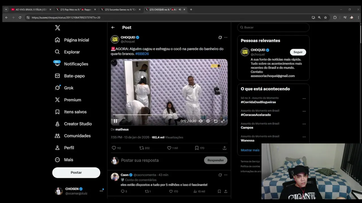This screenshot has height=203, width=362.
Task: Bookmark the post with 170 saves
Action: pos(199,148)
